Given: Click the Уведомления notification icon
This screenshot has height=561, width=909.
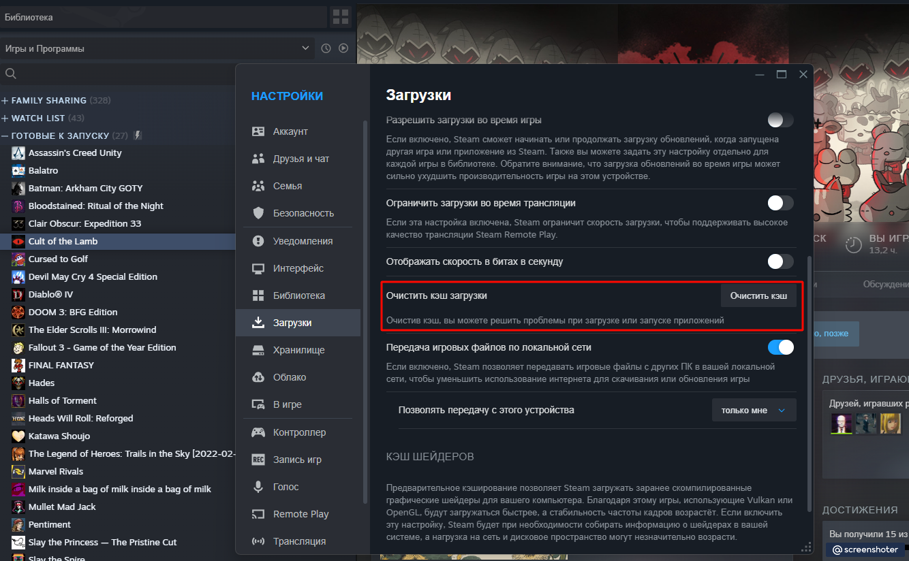Looking at the screenshot, I should tap(258, 241).
